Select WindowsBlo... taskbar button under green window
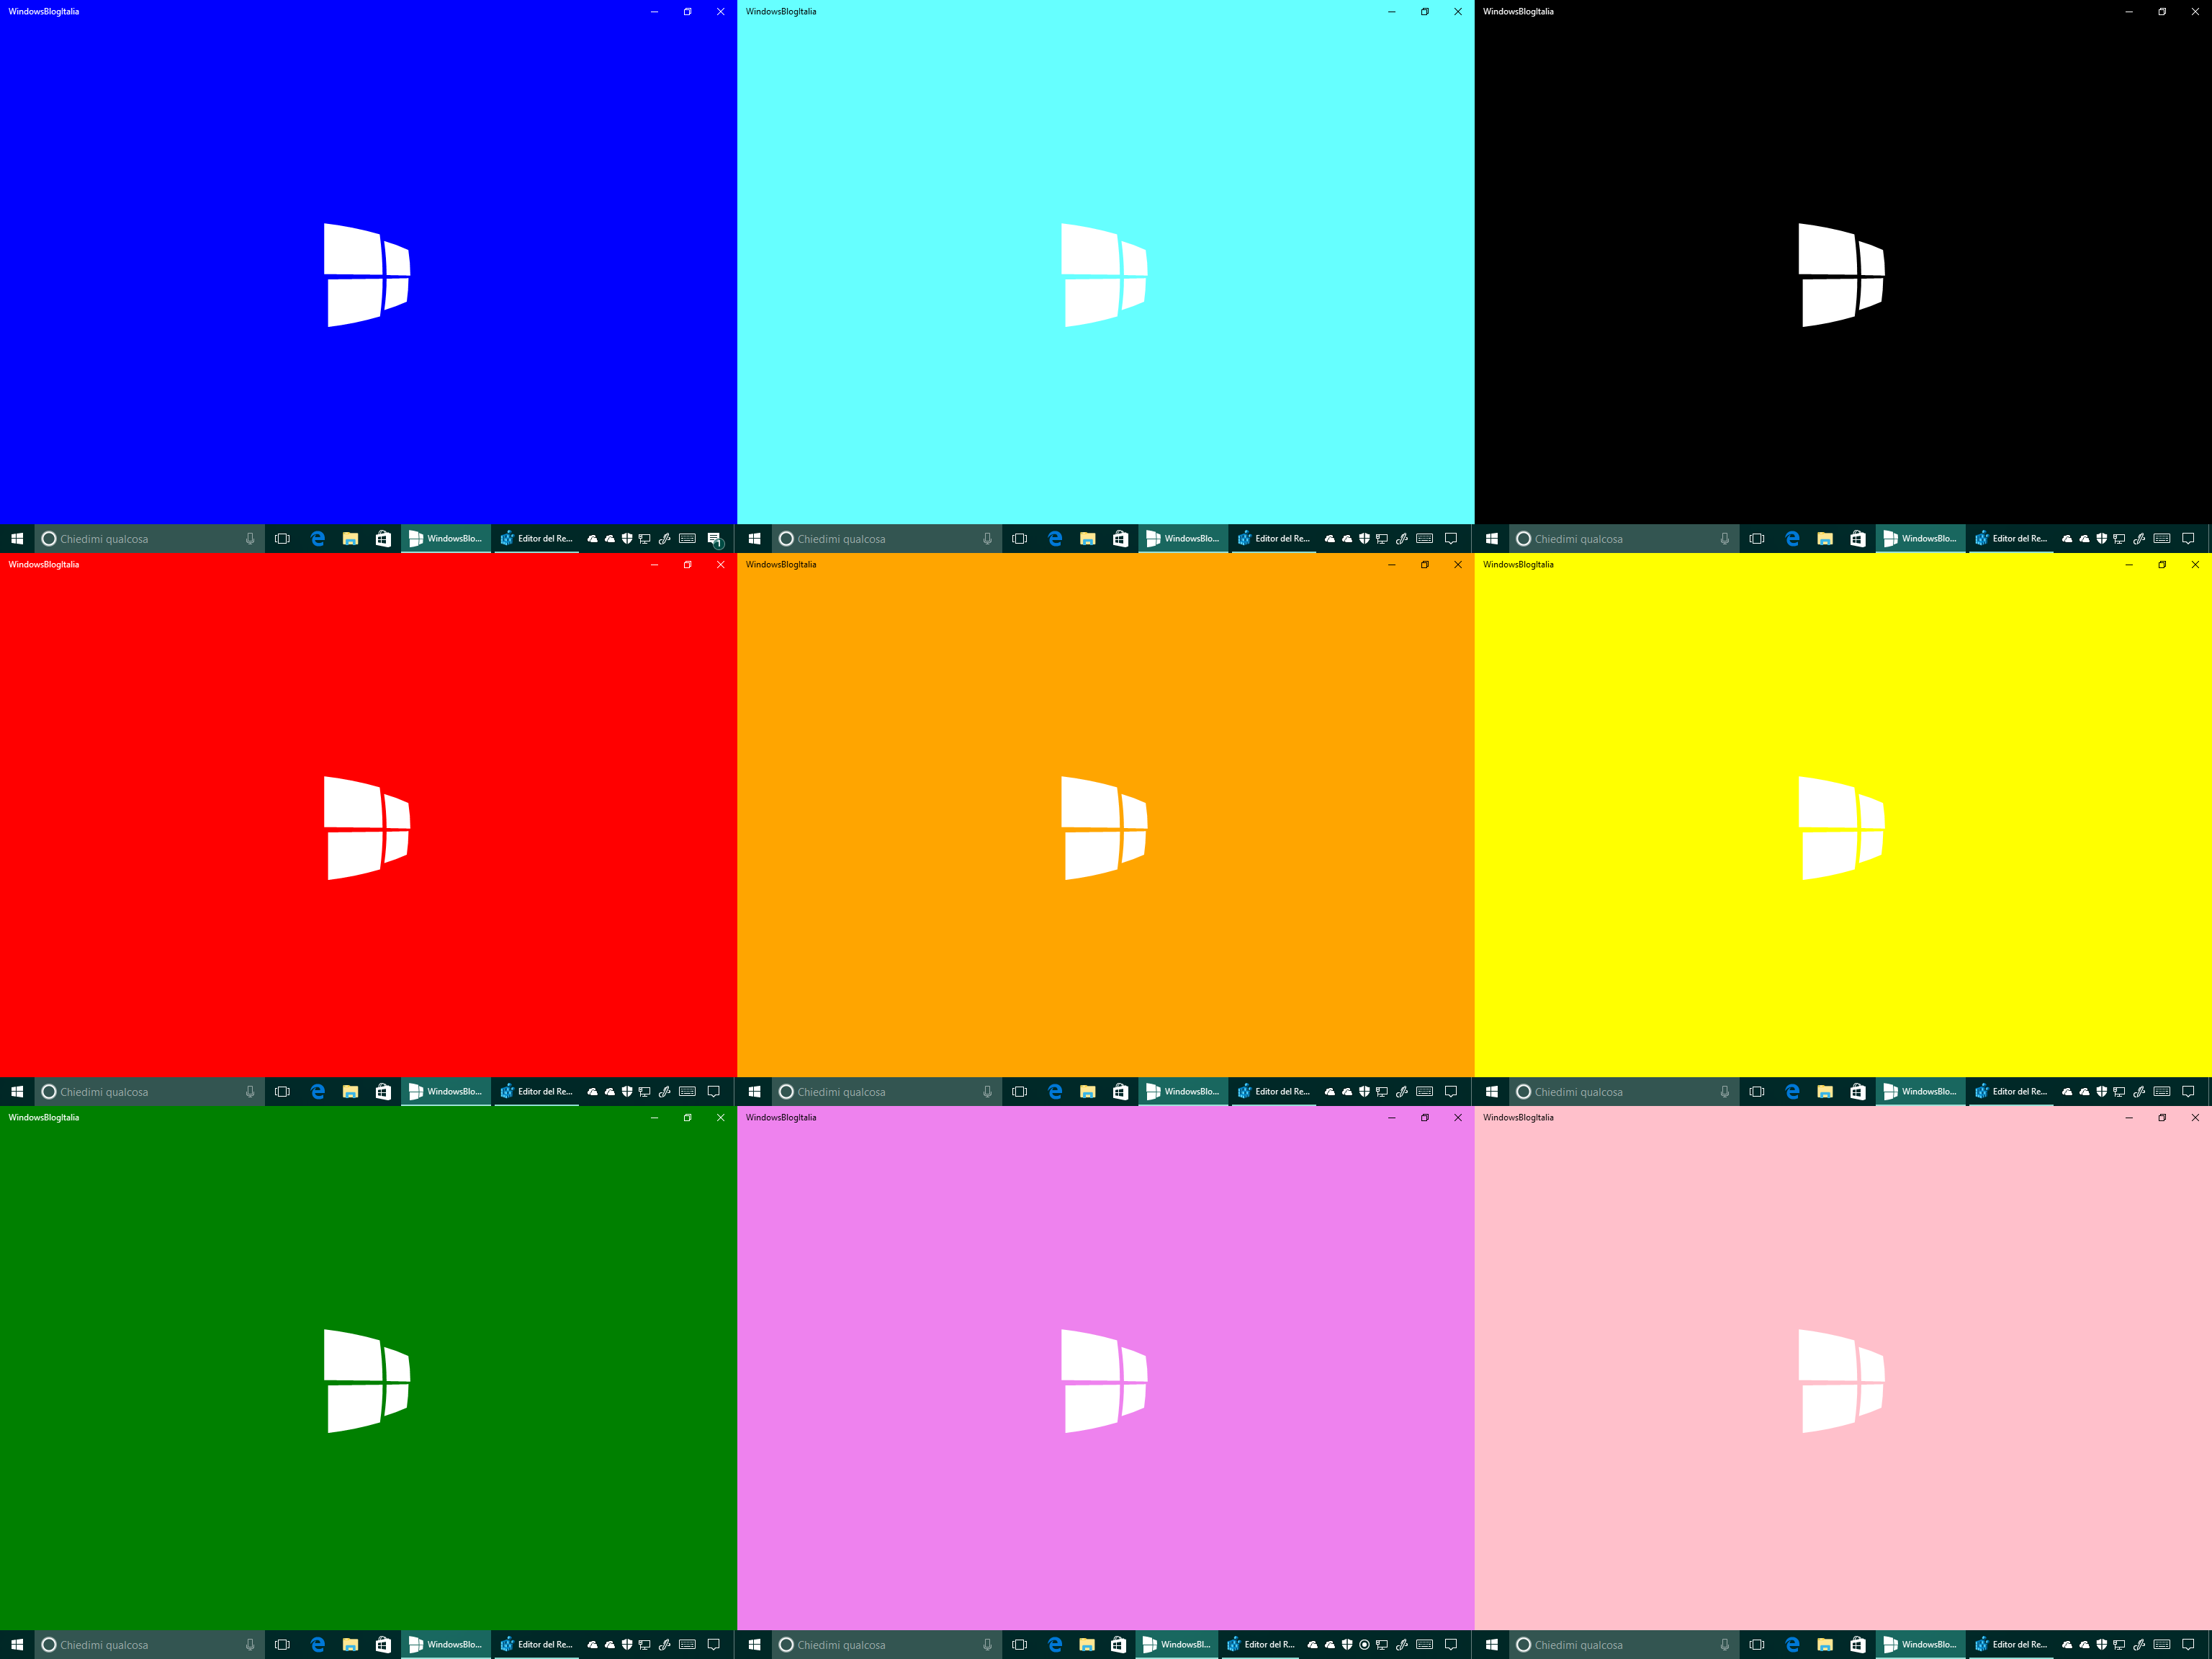The height and width of the screenshot is (1659, 2212). (446, 1645)
